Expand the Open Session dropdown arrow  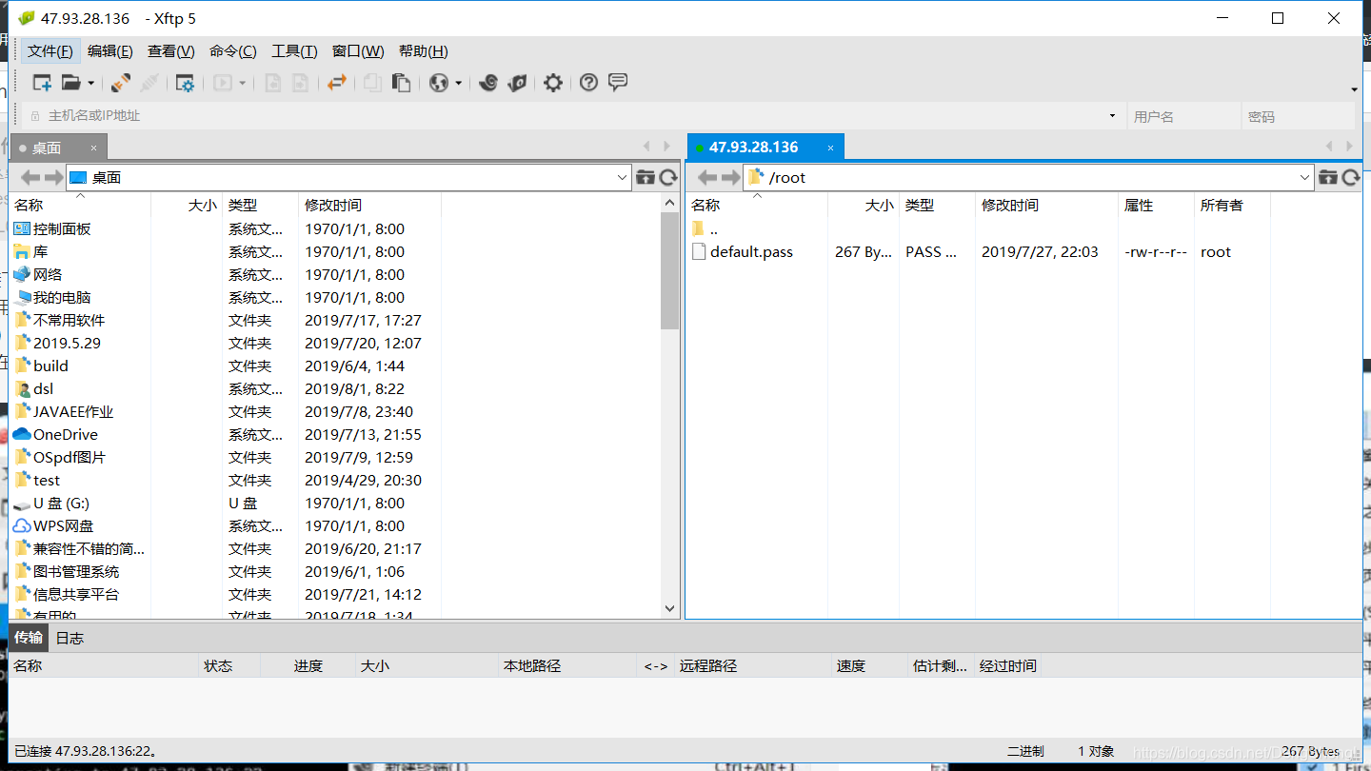pos(91,84)
